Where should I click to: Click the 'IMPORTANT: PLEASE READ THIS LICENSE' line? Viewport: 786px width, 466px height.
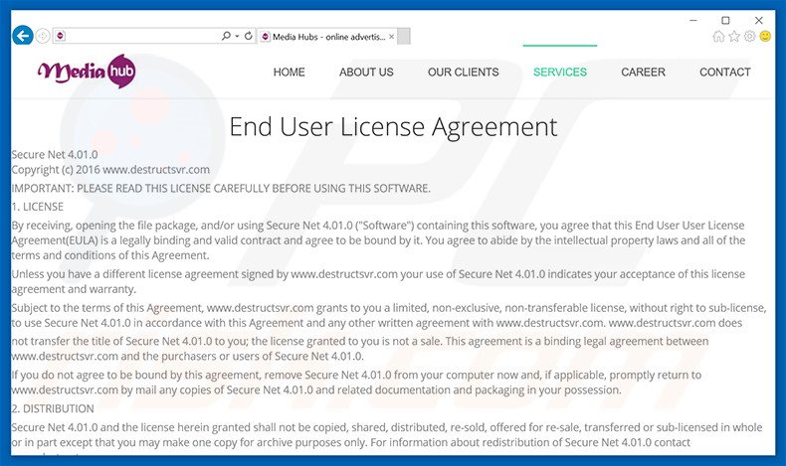pyautogui.click(x=221, y=188)
